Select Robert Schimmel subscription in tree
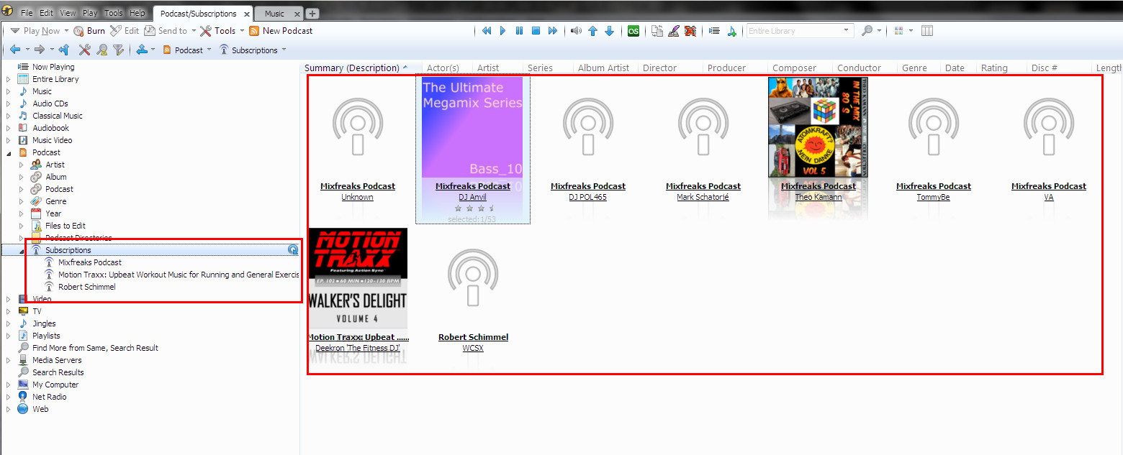This screenshot has width=1123, height=455. 86,287
